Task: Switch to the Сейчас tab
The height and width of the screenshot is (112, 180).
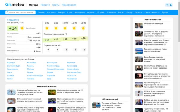Action: (41, 12)
